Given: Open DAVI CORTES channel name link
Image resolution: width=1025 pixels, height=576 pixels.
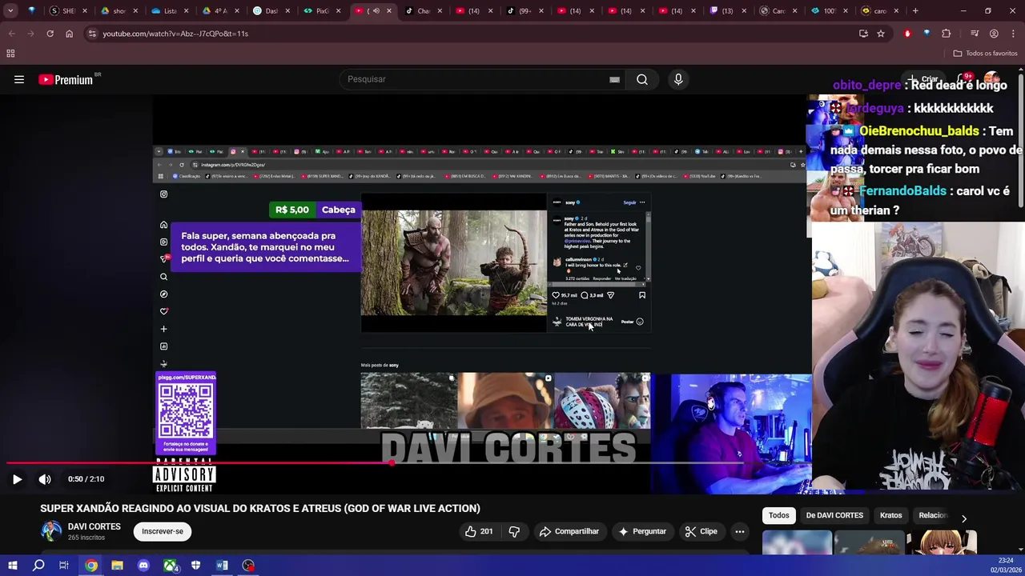Looking at the screenshot, I should coord(94,526).
